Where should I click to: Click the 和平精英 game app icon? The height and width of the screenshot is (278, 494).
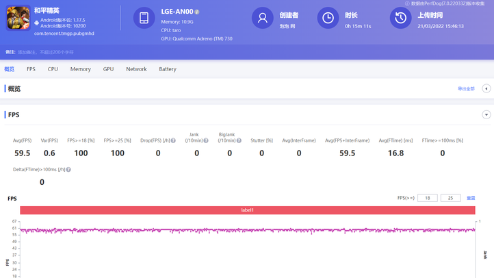(18, 19)
